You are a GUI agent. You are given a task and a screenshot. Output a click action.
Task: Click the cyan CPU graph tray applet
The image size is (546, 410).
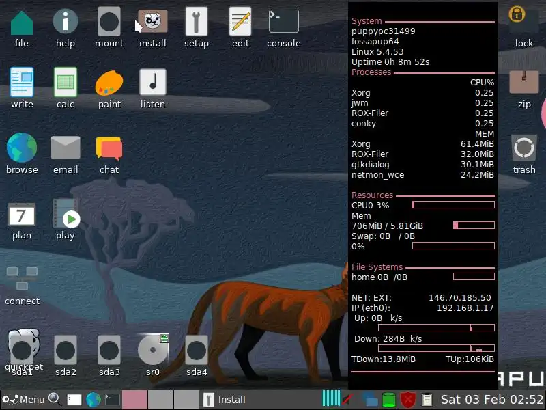point(332,398)
